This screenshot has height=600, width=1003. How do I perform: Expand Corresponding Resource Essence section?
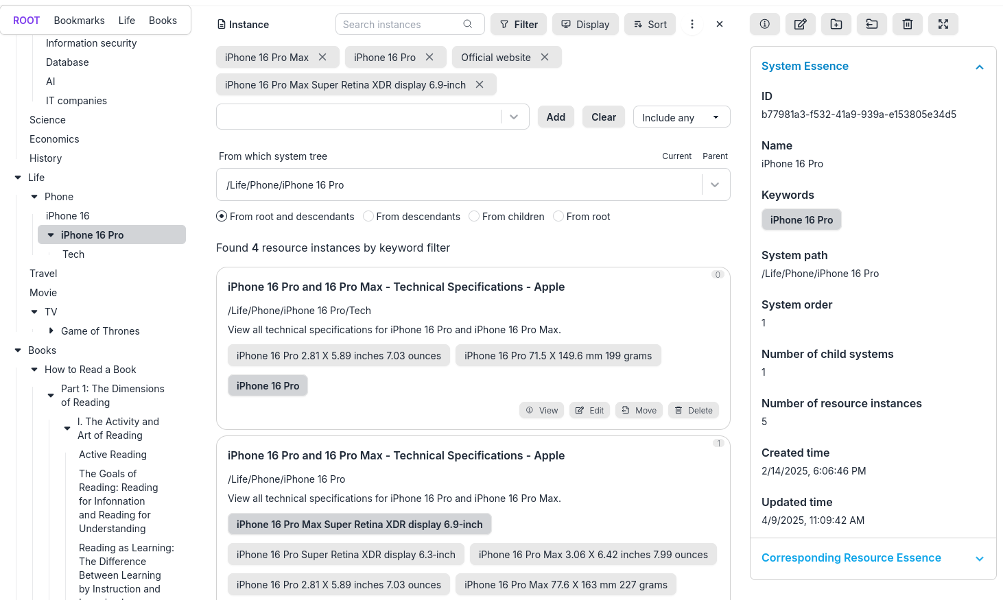click(x=980, y=558)
